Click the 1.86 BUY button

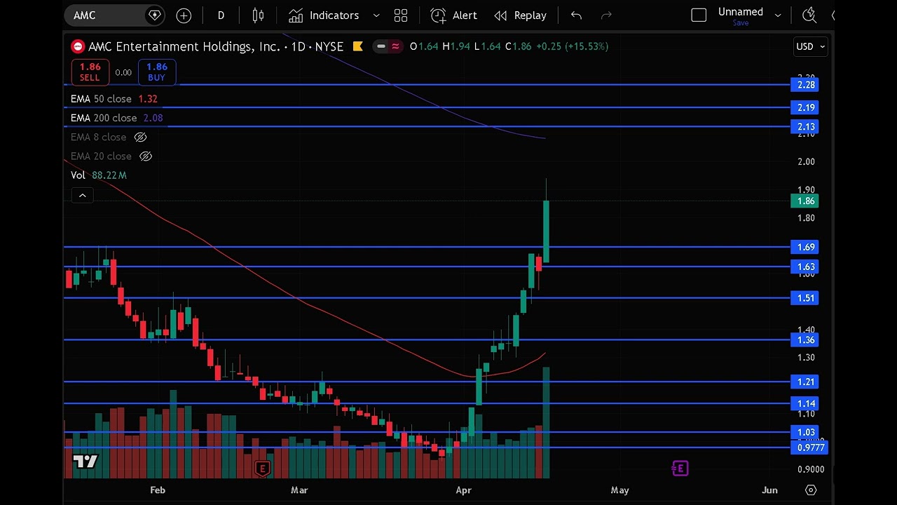(156, 72)
